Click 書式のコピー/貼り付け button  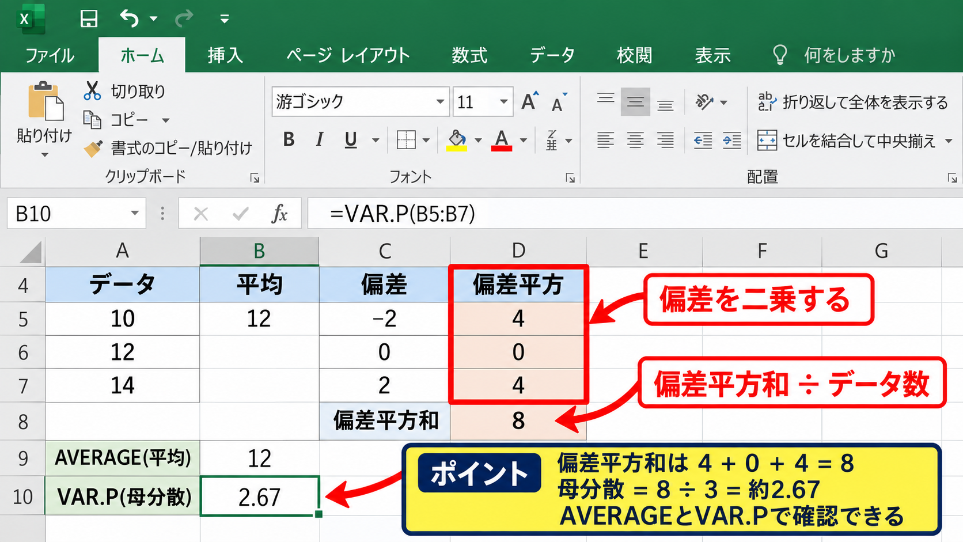pyautogui.click(x=168, y=149)
